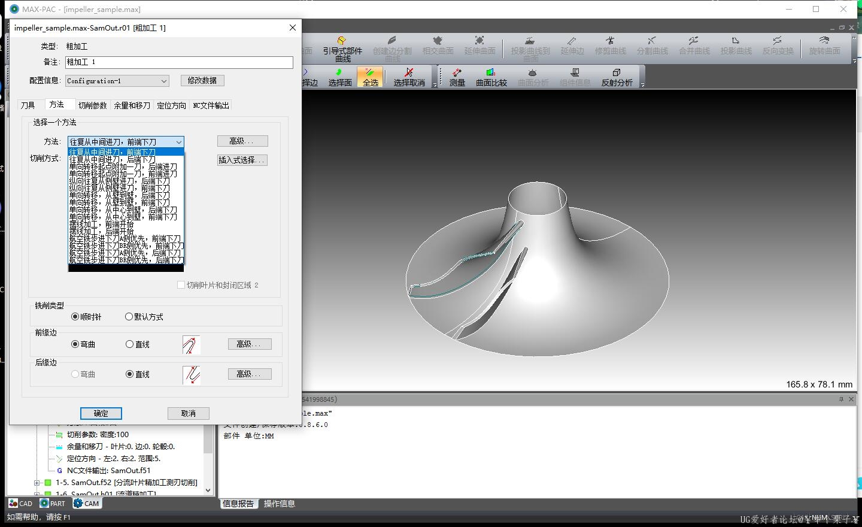Confirm the dialog with 确定
The height and width of the screenshot is (527, 862).
101,413
